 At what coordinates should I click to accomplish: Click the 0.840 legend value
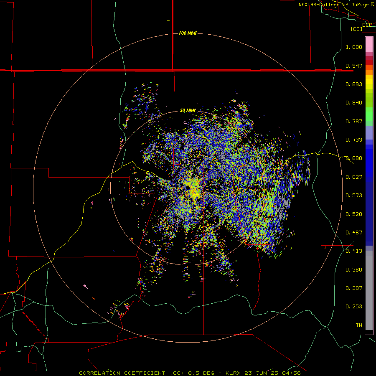[354, 102]
